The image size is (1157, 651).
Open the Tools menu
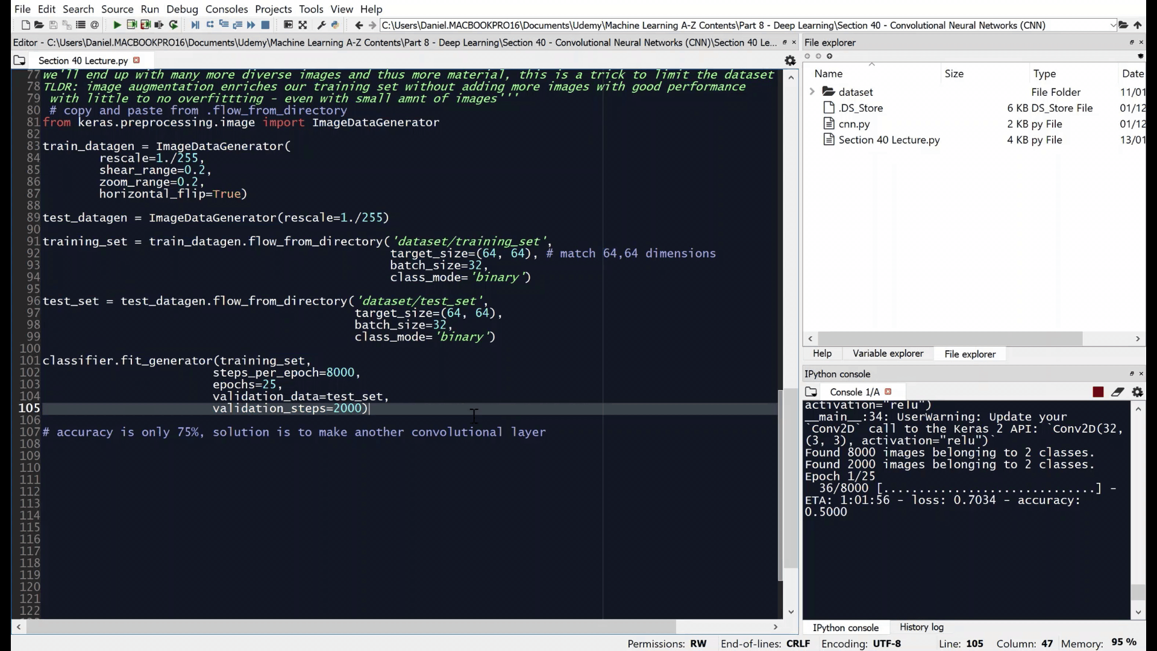click(311, 9)
